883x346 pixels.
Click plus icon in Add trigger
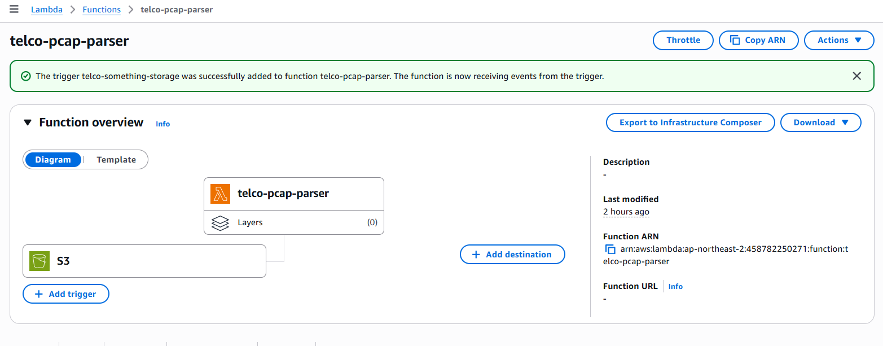pyautogui.click(x=38, y=294)
